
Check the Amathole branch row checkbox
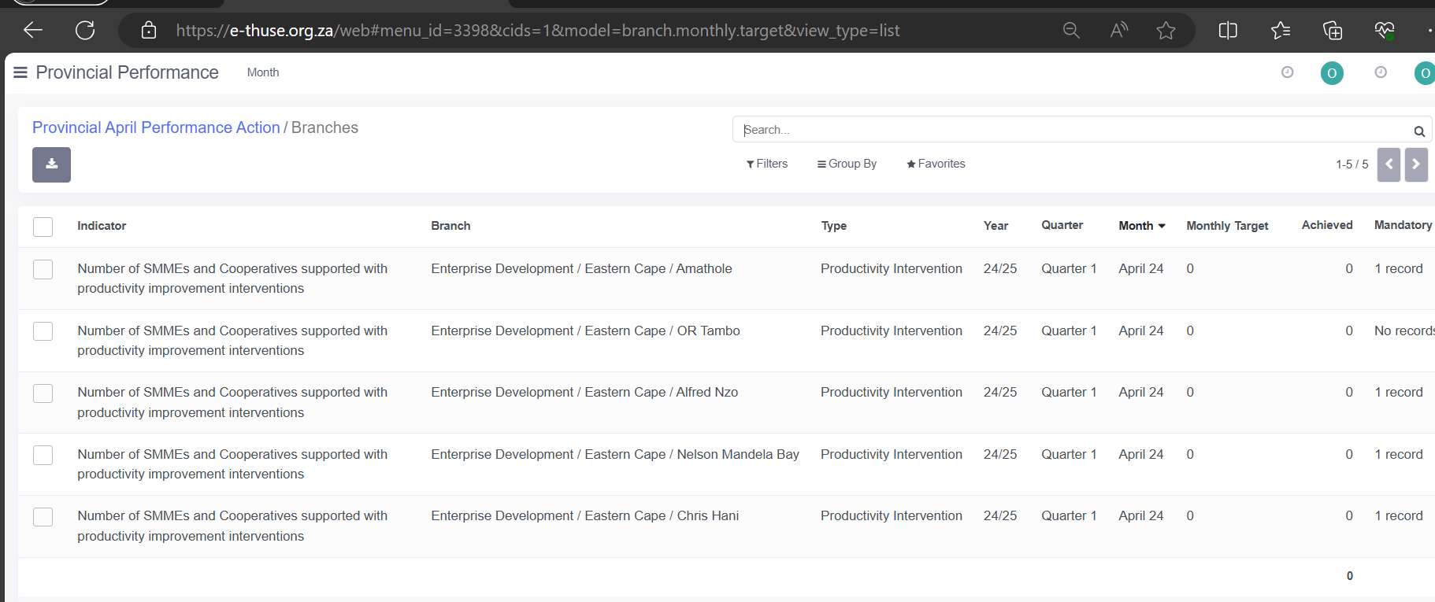pyautogui.click(x=43, y=269)
